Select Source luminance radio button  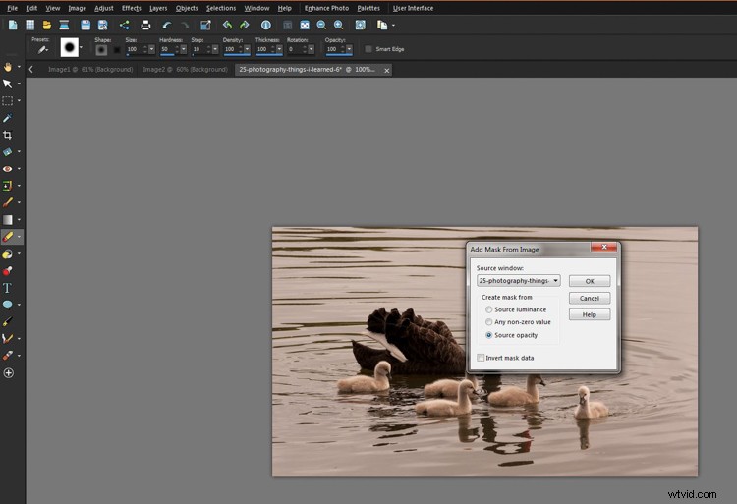488,309
